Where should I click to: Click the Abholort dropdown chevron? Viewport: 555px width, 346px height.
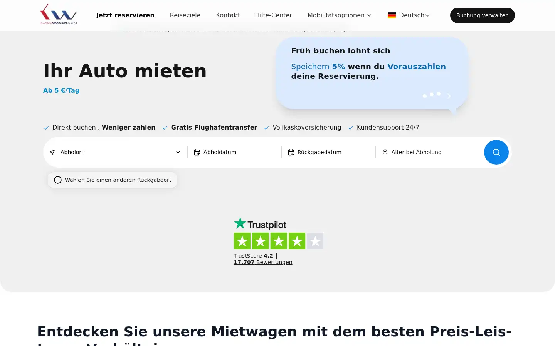click(178, 152)
